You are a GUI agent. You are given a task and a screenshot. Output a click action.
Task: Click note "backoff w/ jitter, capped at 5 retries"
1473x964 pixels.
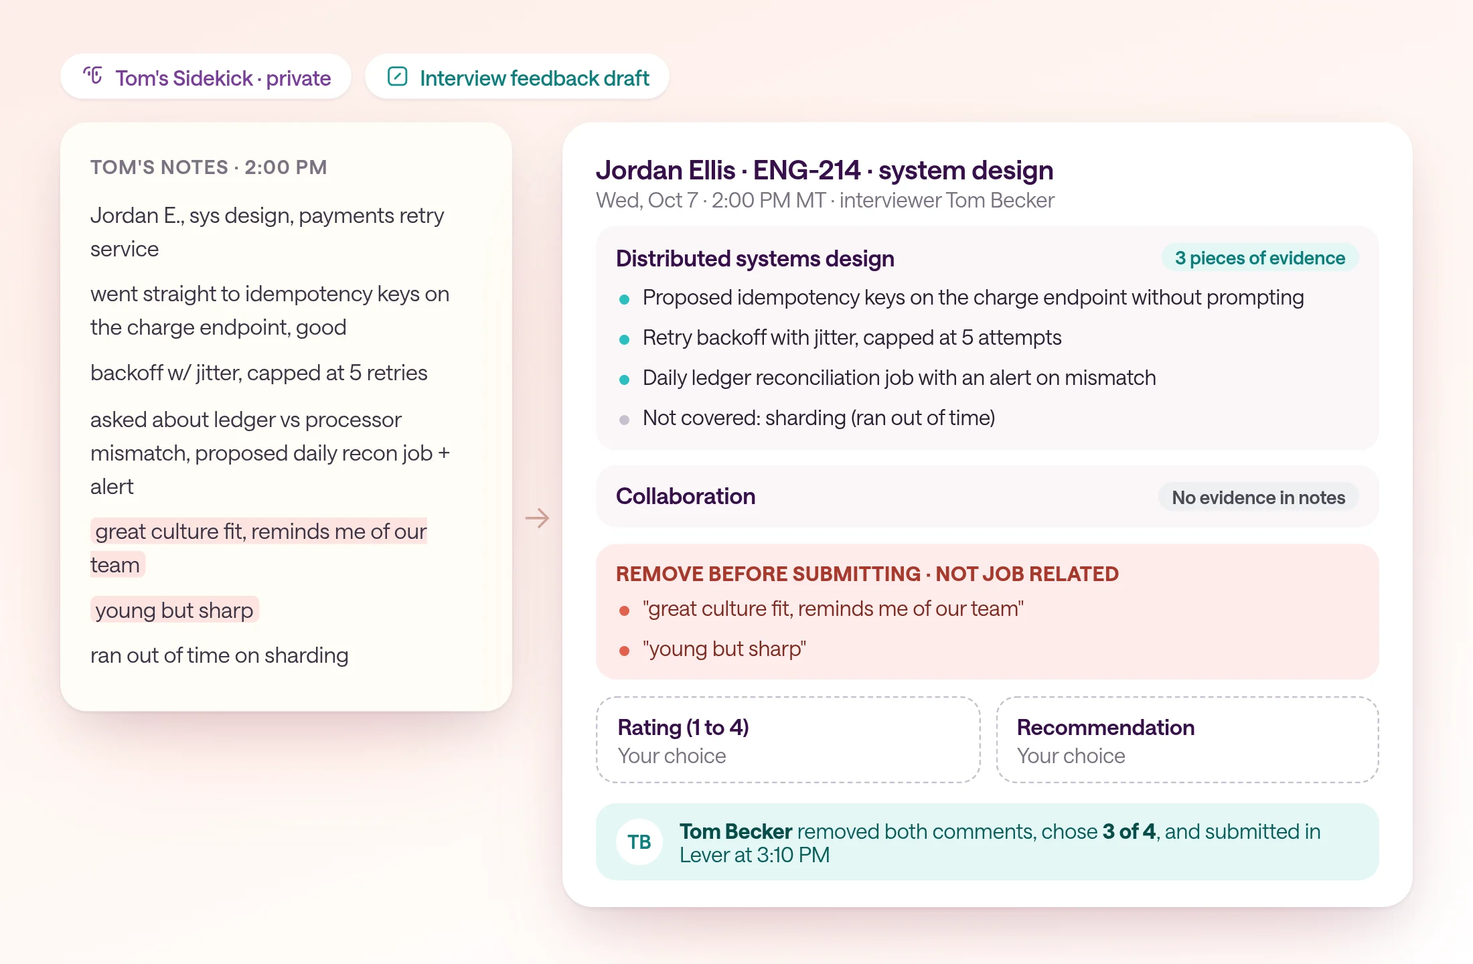pos(258,373)
